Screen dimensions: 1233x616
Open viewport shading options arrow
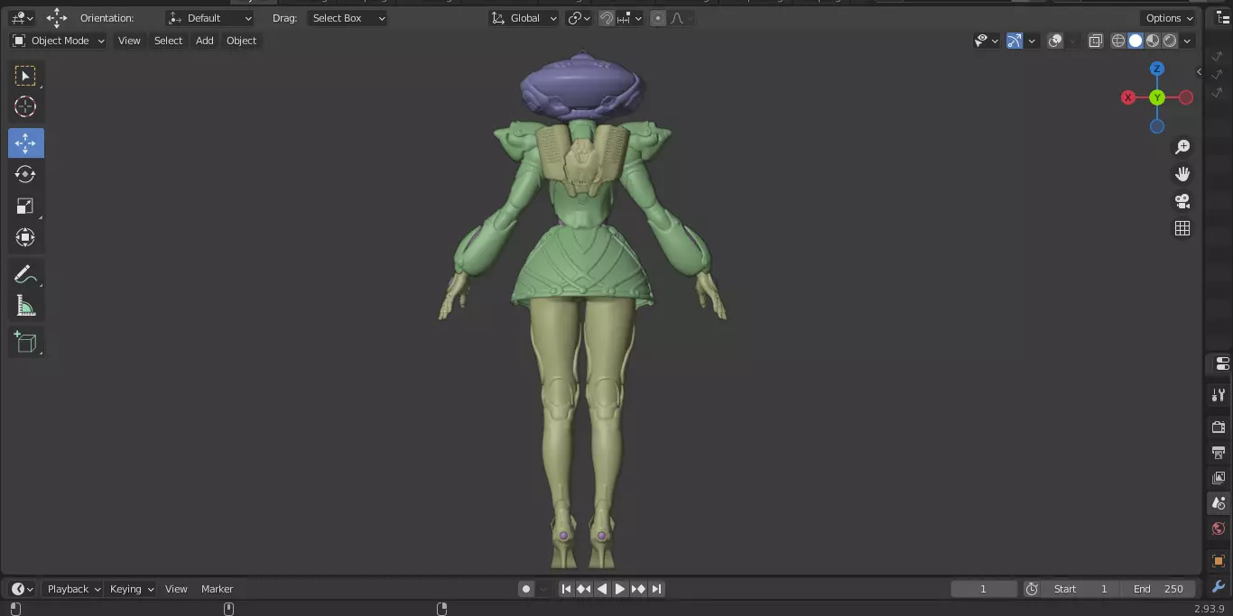(1188, 41)
